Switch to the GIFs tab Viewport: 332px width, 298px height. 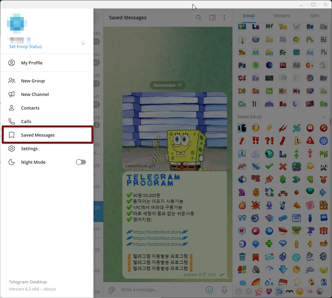[x=315, y=16]
